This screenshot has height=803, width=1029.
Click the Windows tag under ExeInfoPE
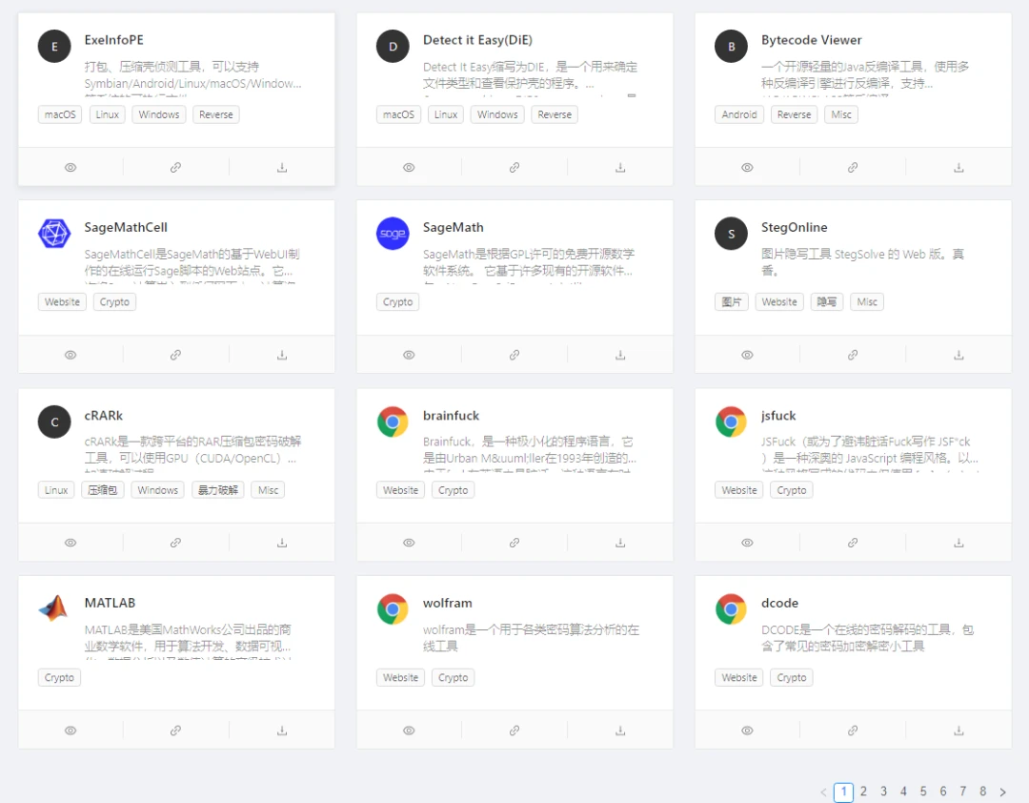[x=158, y=113]
